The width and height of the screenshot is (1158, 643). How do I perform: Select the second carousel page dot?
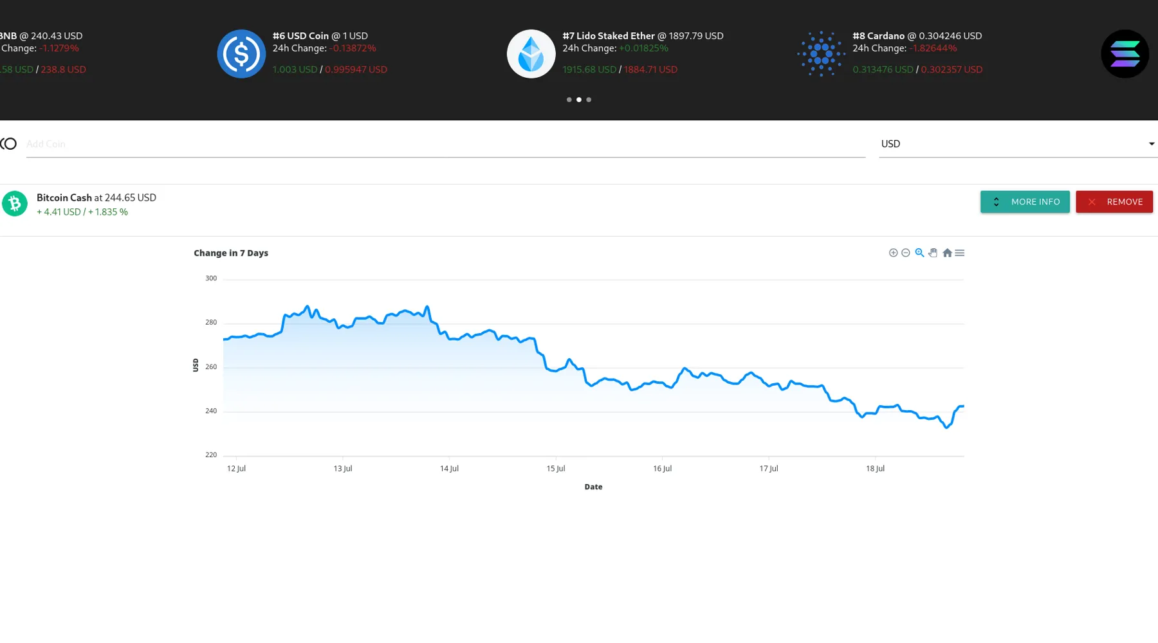click(579, 100)
